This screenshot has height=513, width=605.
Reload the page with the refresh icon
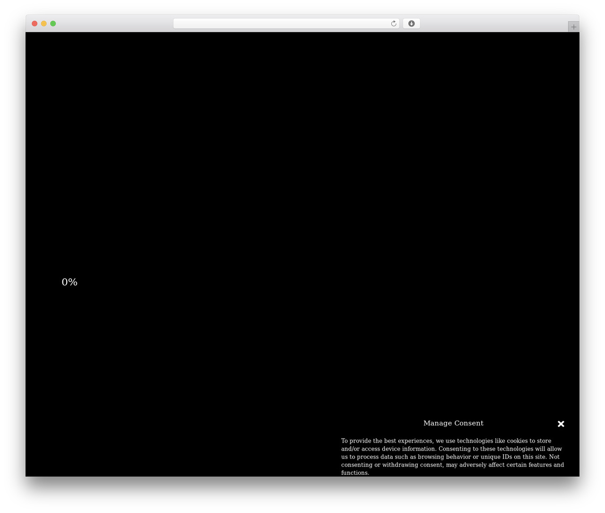click(x=393, y=24)
